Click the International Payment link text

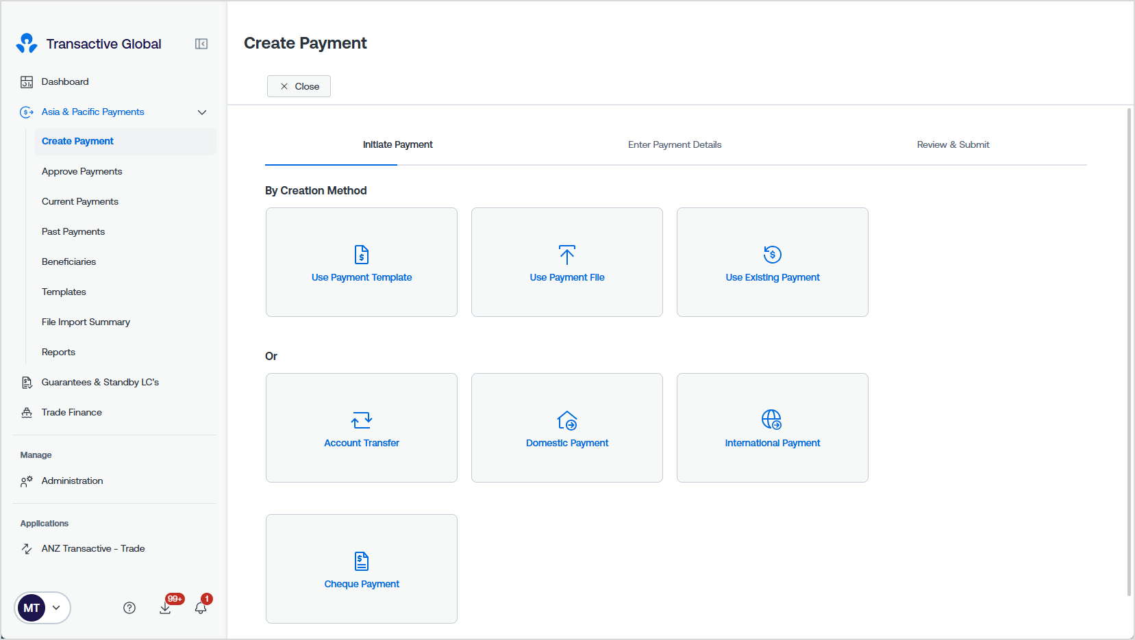[x=773, y=443]
